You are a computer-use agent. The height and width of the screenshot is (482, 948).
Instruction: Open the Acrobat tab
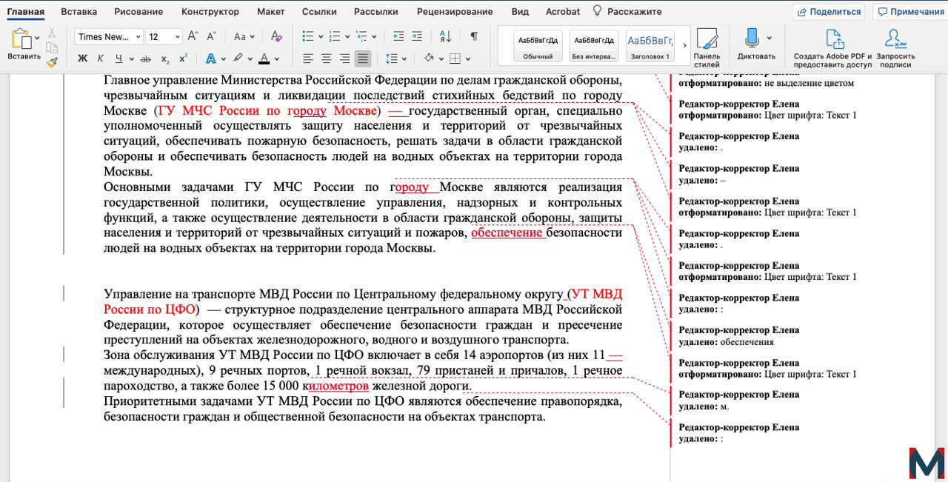tap(563, 11)
